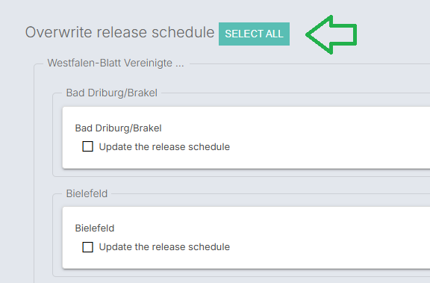Click the 'Overwrite release schedule' heading
This screenshot has height=283, width=430.
point(120,32)
